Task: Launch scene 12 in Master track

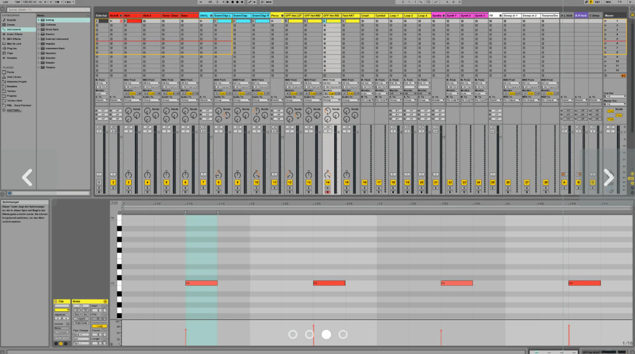Action: 606,70
